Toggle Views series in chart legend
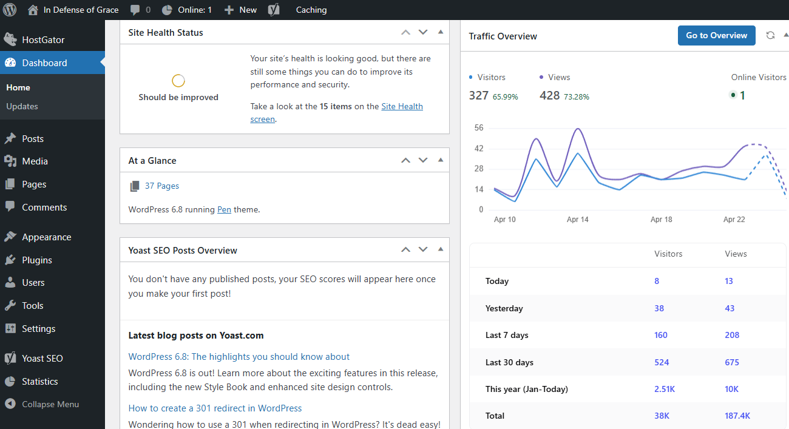This screenshot has width=789, height=429. point(555,77)
